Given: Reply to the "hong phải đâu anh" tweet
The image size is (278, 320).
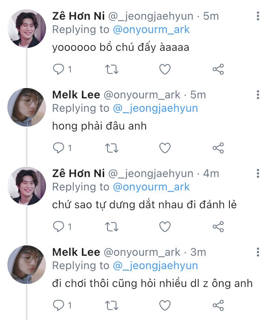Looking at the screenshot, I should pyautogui.click(x=59, y=148).
